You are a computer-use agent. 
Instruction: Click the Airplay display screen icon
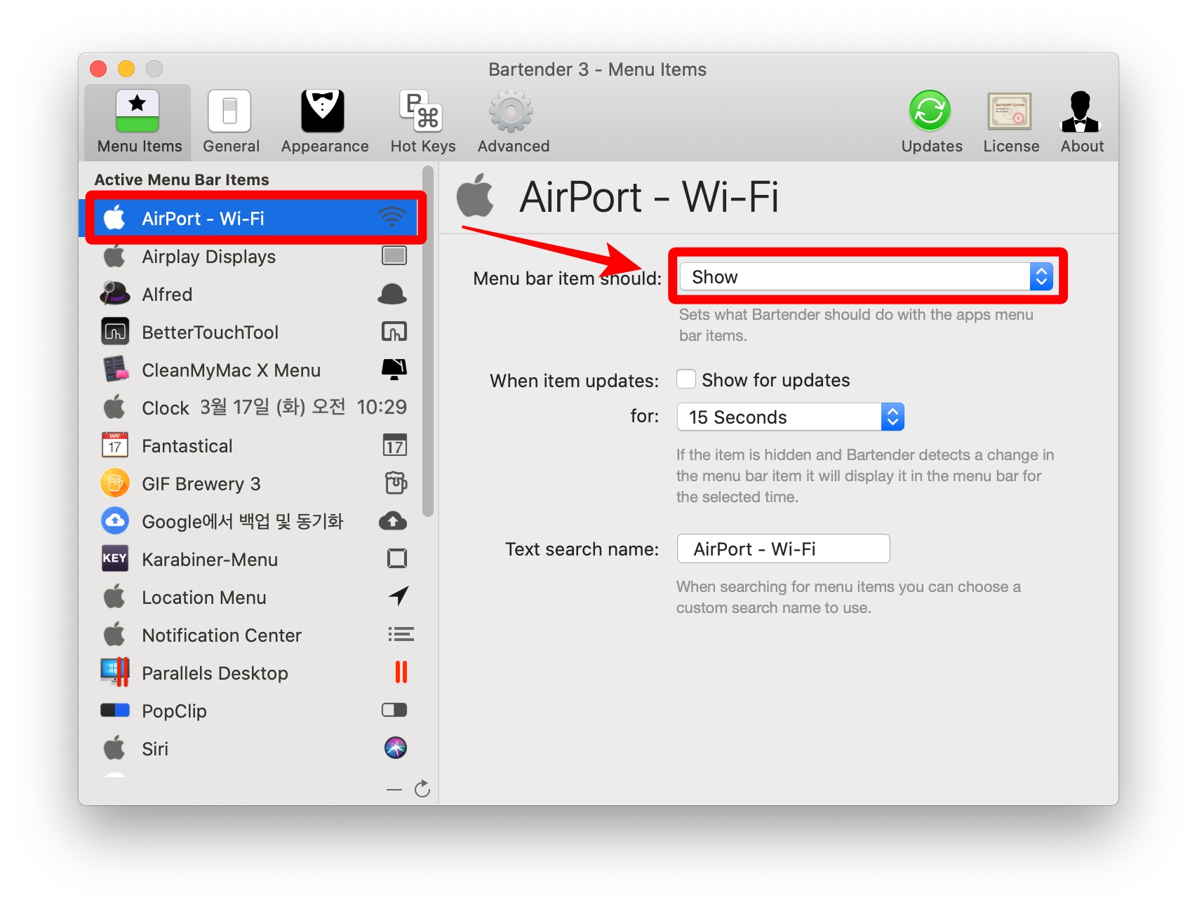point(394,256)
